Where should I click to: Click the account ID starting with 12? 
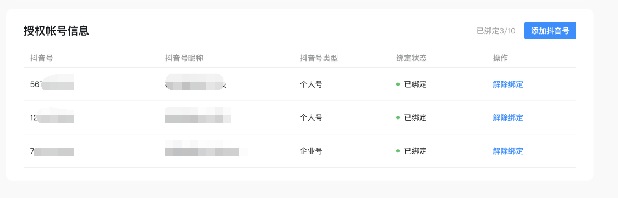click(x=52, y=117)
